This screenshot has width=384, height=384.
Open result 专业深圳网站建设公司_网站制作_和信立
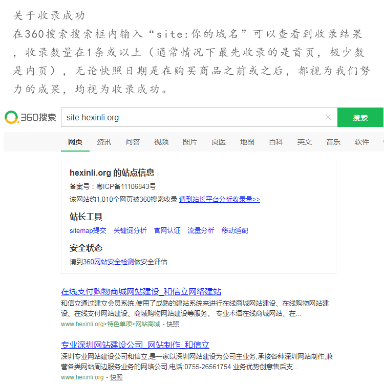[135, 345]
